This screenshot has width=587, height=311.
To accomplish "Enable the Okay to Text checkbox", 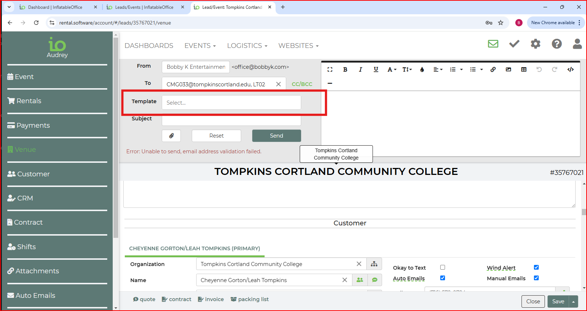I will point(442,267).
